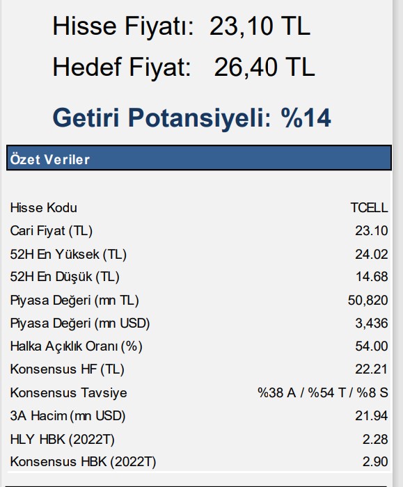Screen dimensions: 403x487
Task: Select the Hisse Fiyatı 23,10 TL text
Action: (x=182, y=26)
